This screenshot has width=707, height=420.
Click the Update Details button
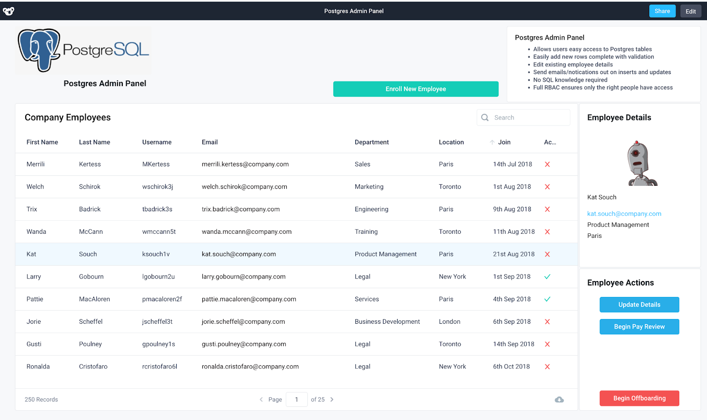[x=639, y=304]
